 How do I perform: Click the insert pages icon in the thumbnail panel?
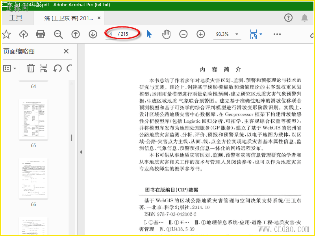point(44,68)
